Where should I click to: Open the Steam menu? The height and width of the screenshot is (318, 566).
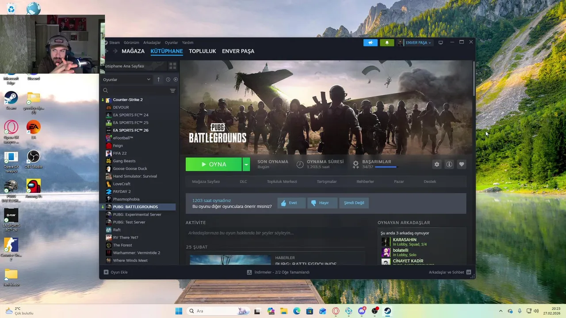coord(115,43)
